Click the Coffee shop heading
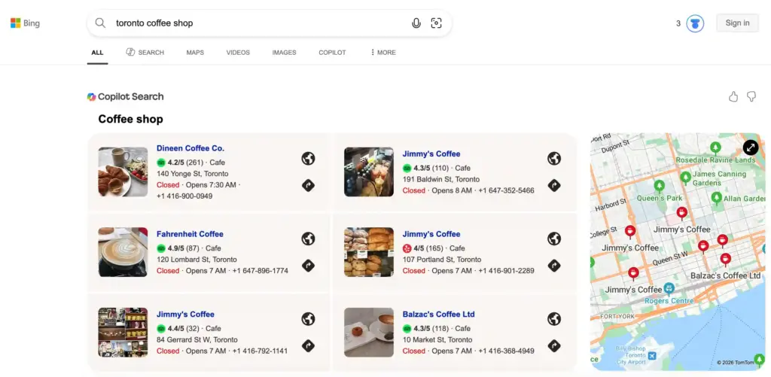771x377 pixels. 130,119
